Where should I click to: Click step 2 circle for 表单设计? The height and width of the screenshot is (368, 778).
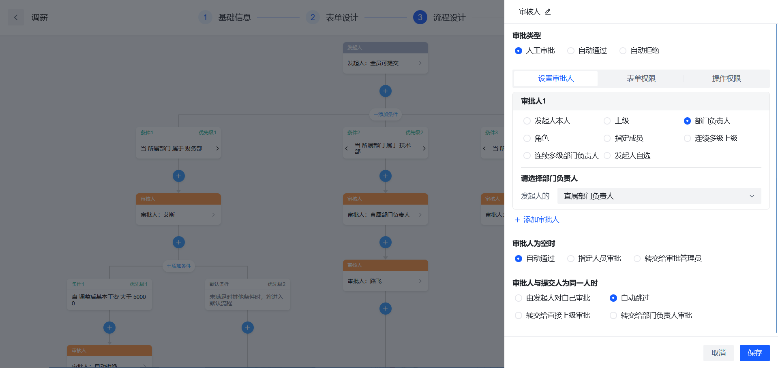(313, 17)
